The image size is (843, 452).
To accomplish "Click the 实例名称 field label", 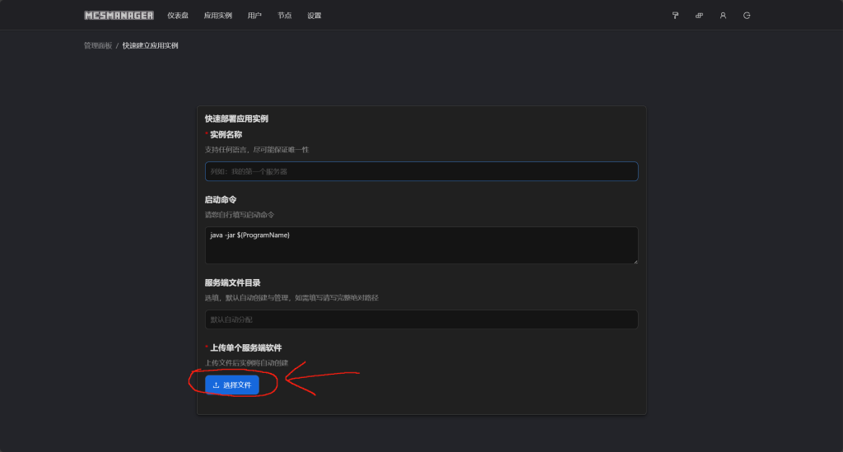I will pos(226,134).
